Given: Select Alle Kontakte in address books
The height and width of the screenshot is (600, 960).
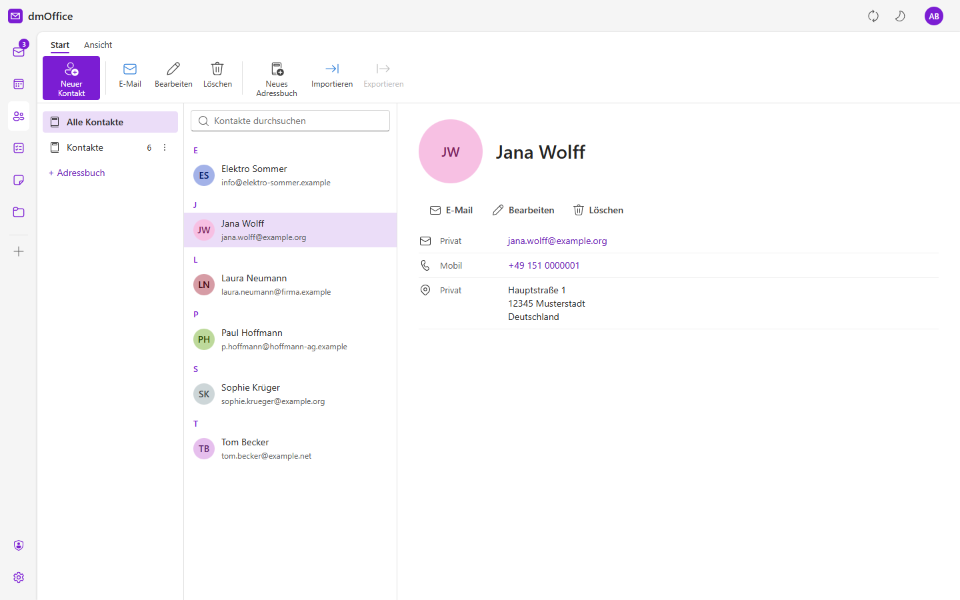Looking at the screenshot, I should (x=111, y=122).
